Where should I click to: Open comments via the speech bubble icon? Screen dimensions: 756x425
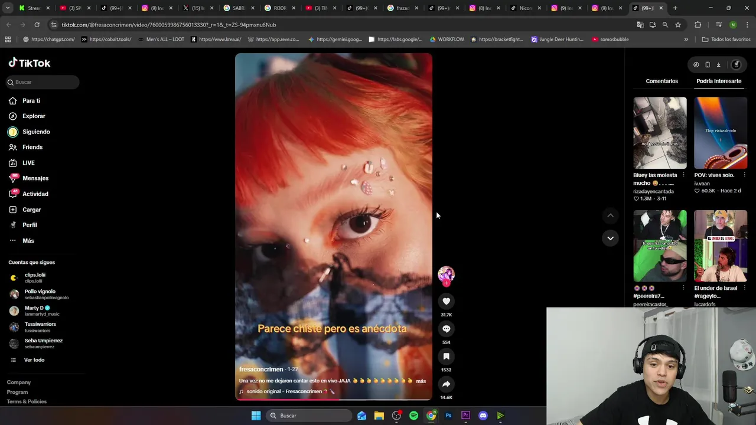click(446, 329)
